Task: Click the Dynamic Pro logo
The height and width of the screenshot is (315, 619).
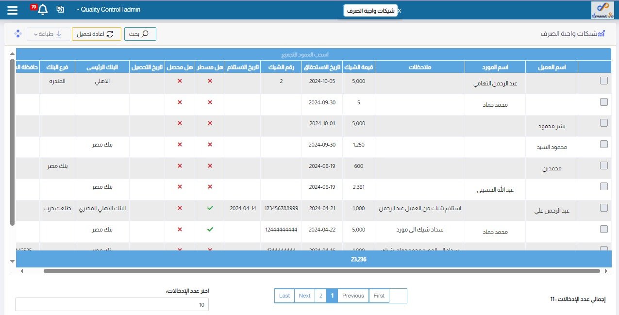Action: (x=602, y=10)
